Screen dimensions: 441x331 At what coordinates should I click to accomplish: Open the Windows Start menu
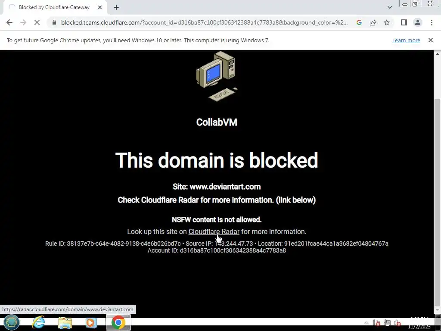[x=12, y=322]
